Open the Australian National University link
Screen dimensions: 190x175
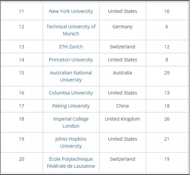point(71,76)
